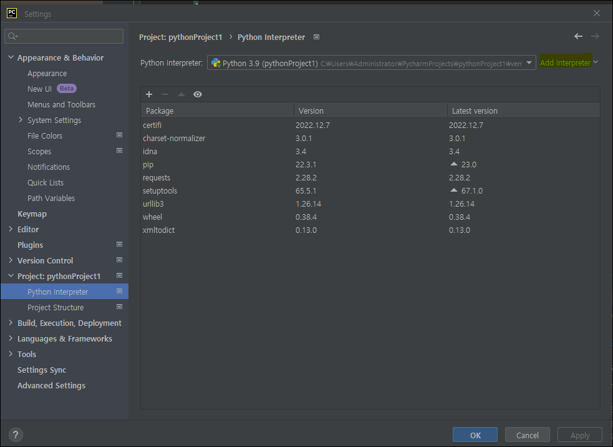Image resolution: width=613 pixels, height=447 pixels.
Task: Select the urllib3 package row
Action: pos(370,204)
